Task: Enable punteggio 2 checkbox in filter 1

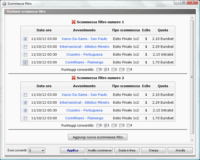Action: [x=113, y=70]
